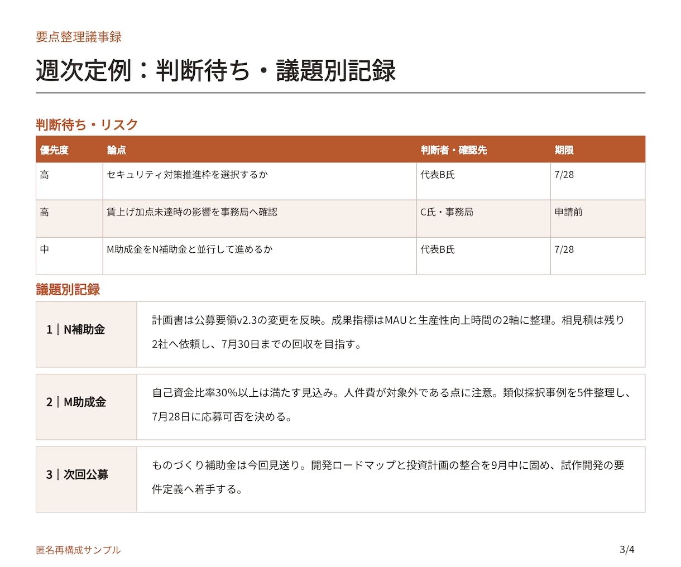This screenshot has width=681, height=567.
Task: Select the title 週次定例:判断待ち・議題別記録
Action: click(215, 70)
